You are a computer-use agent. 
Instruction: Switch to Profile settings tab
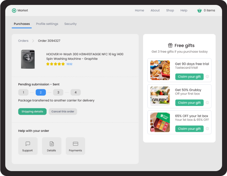point(47,24)
